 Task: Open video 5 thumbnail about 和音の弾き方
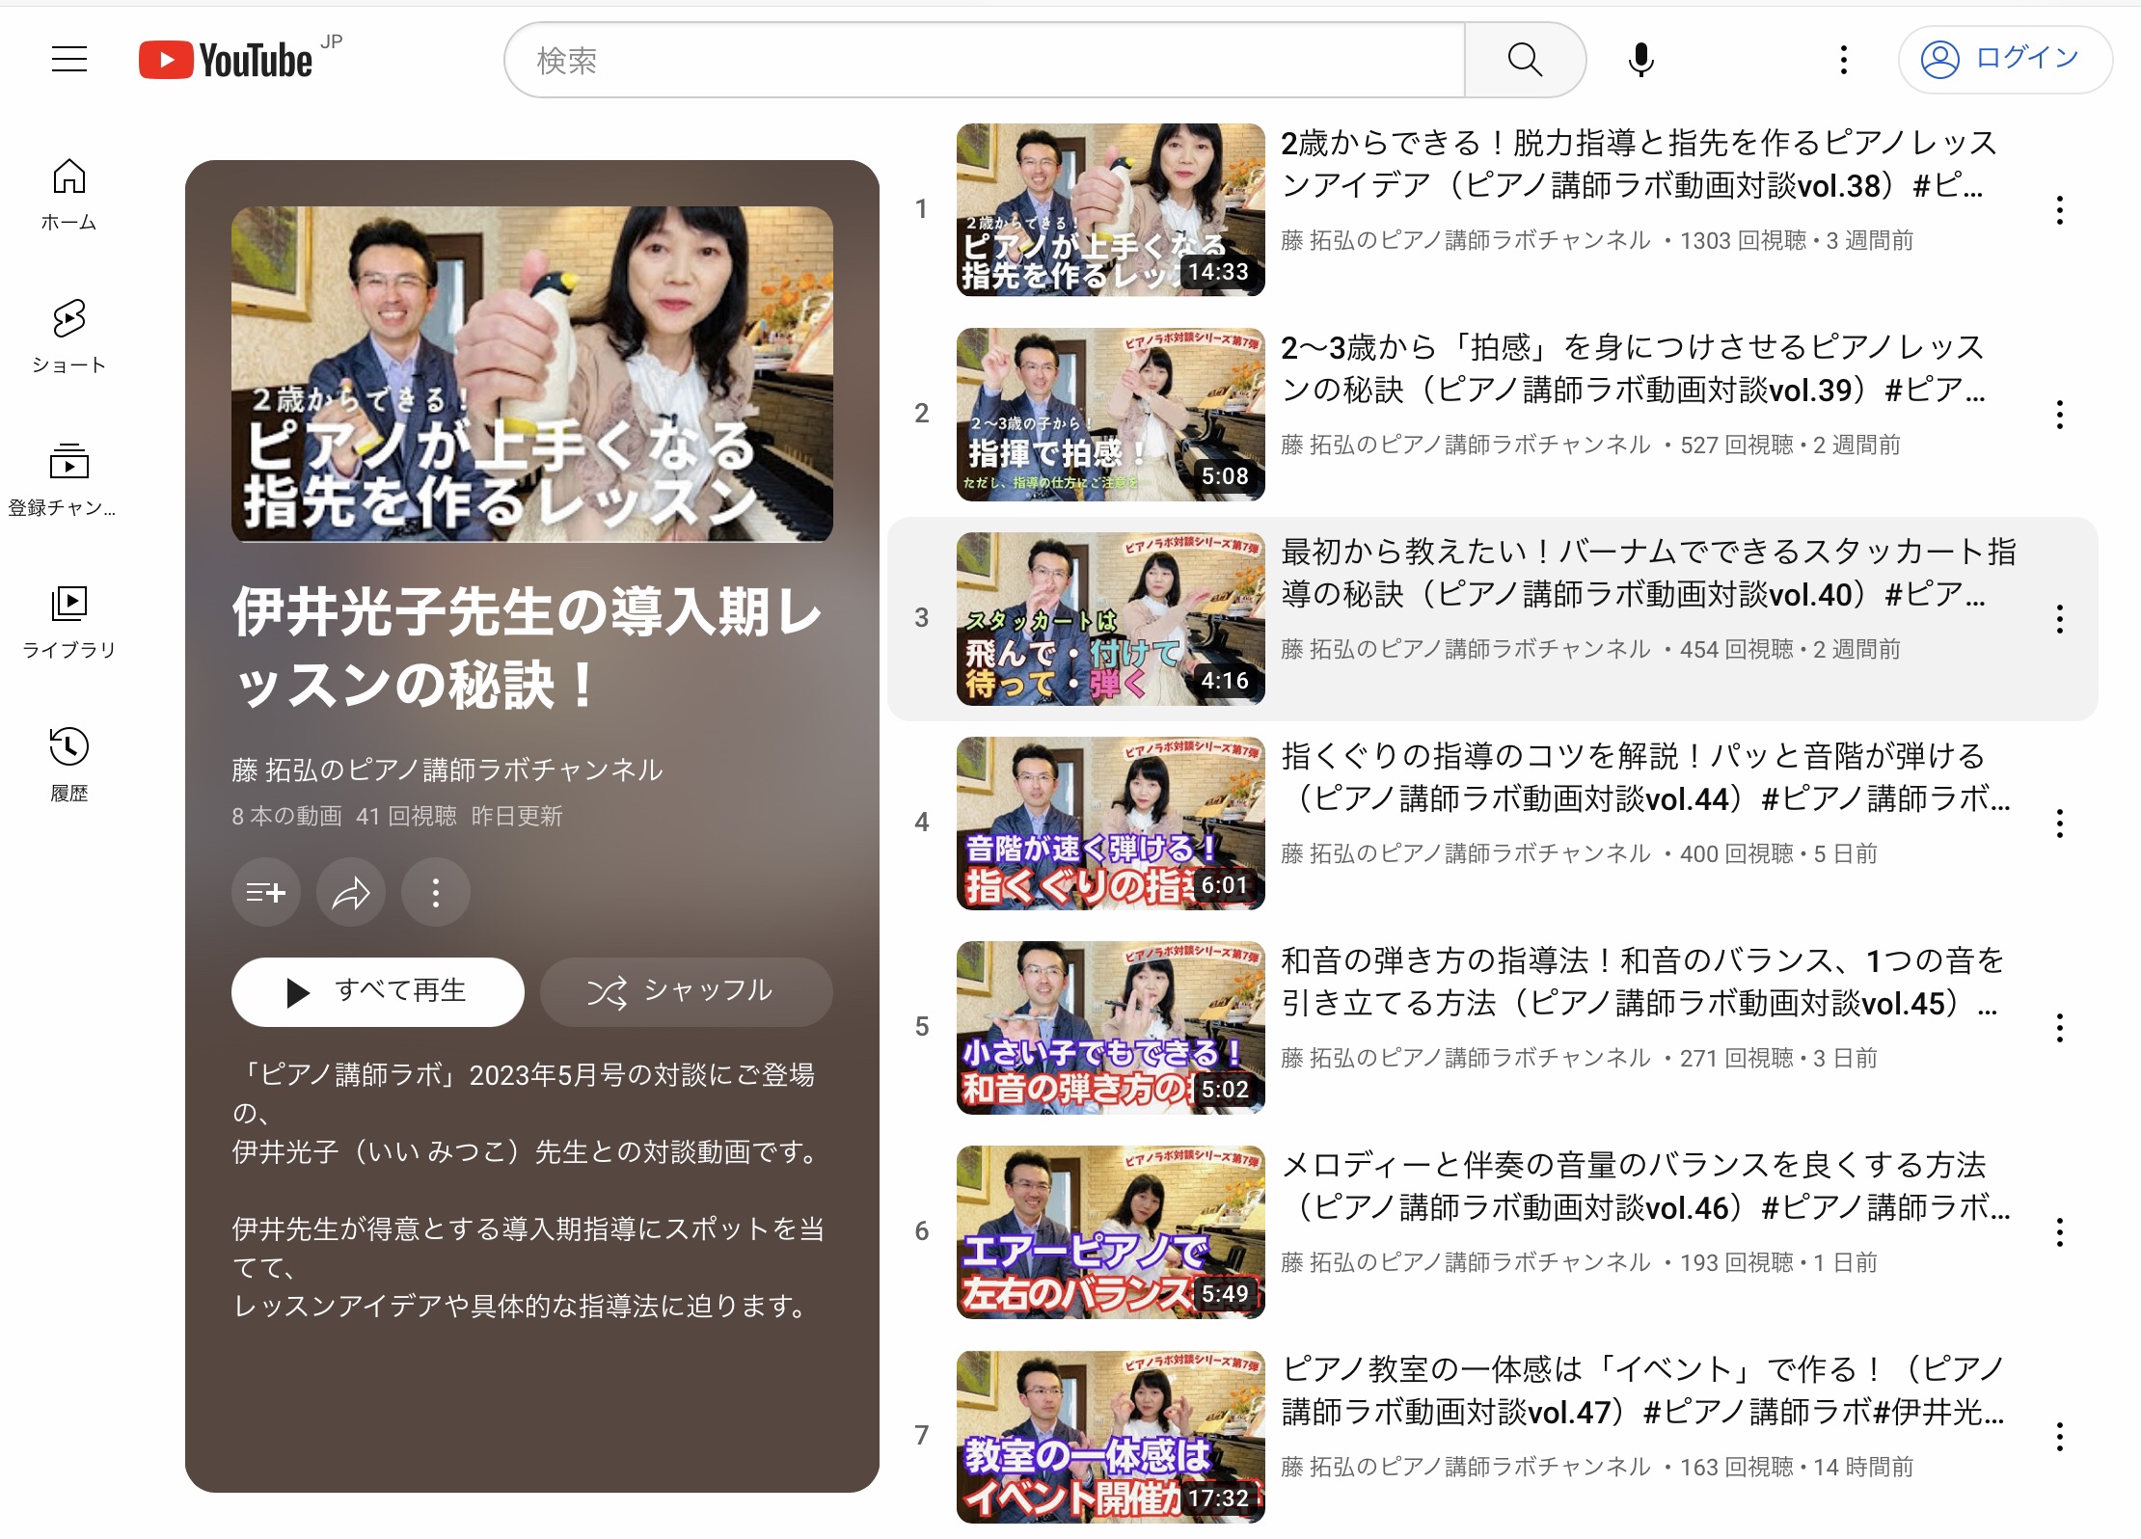pos(1110,1028)
